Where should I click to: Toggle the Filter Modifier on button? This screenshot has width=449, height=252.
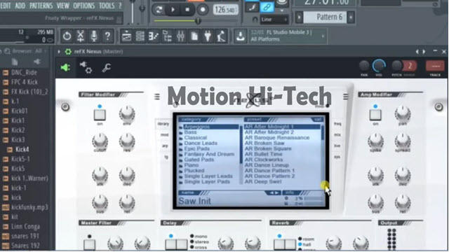(100, 115)
